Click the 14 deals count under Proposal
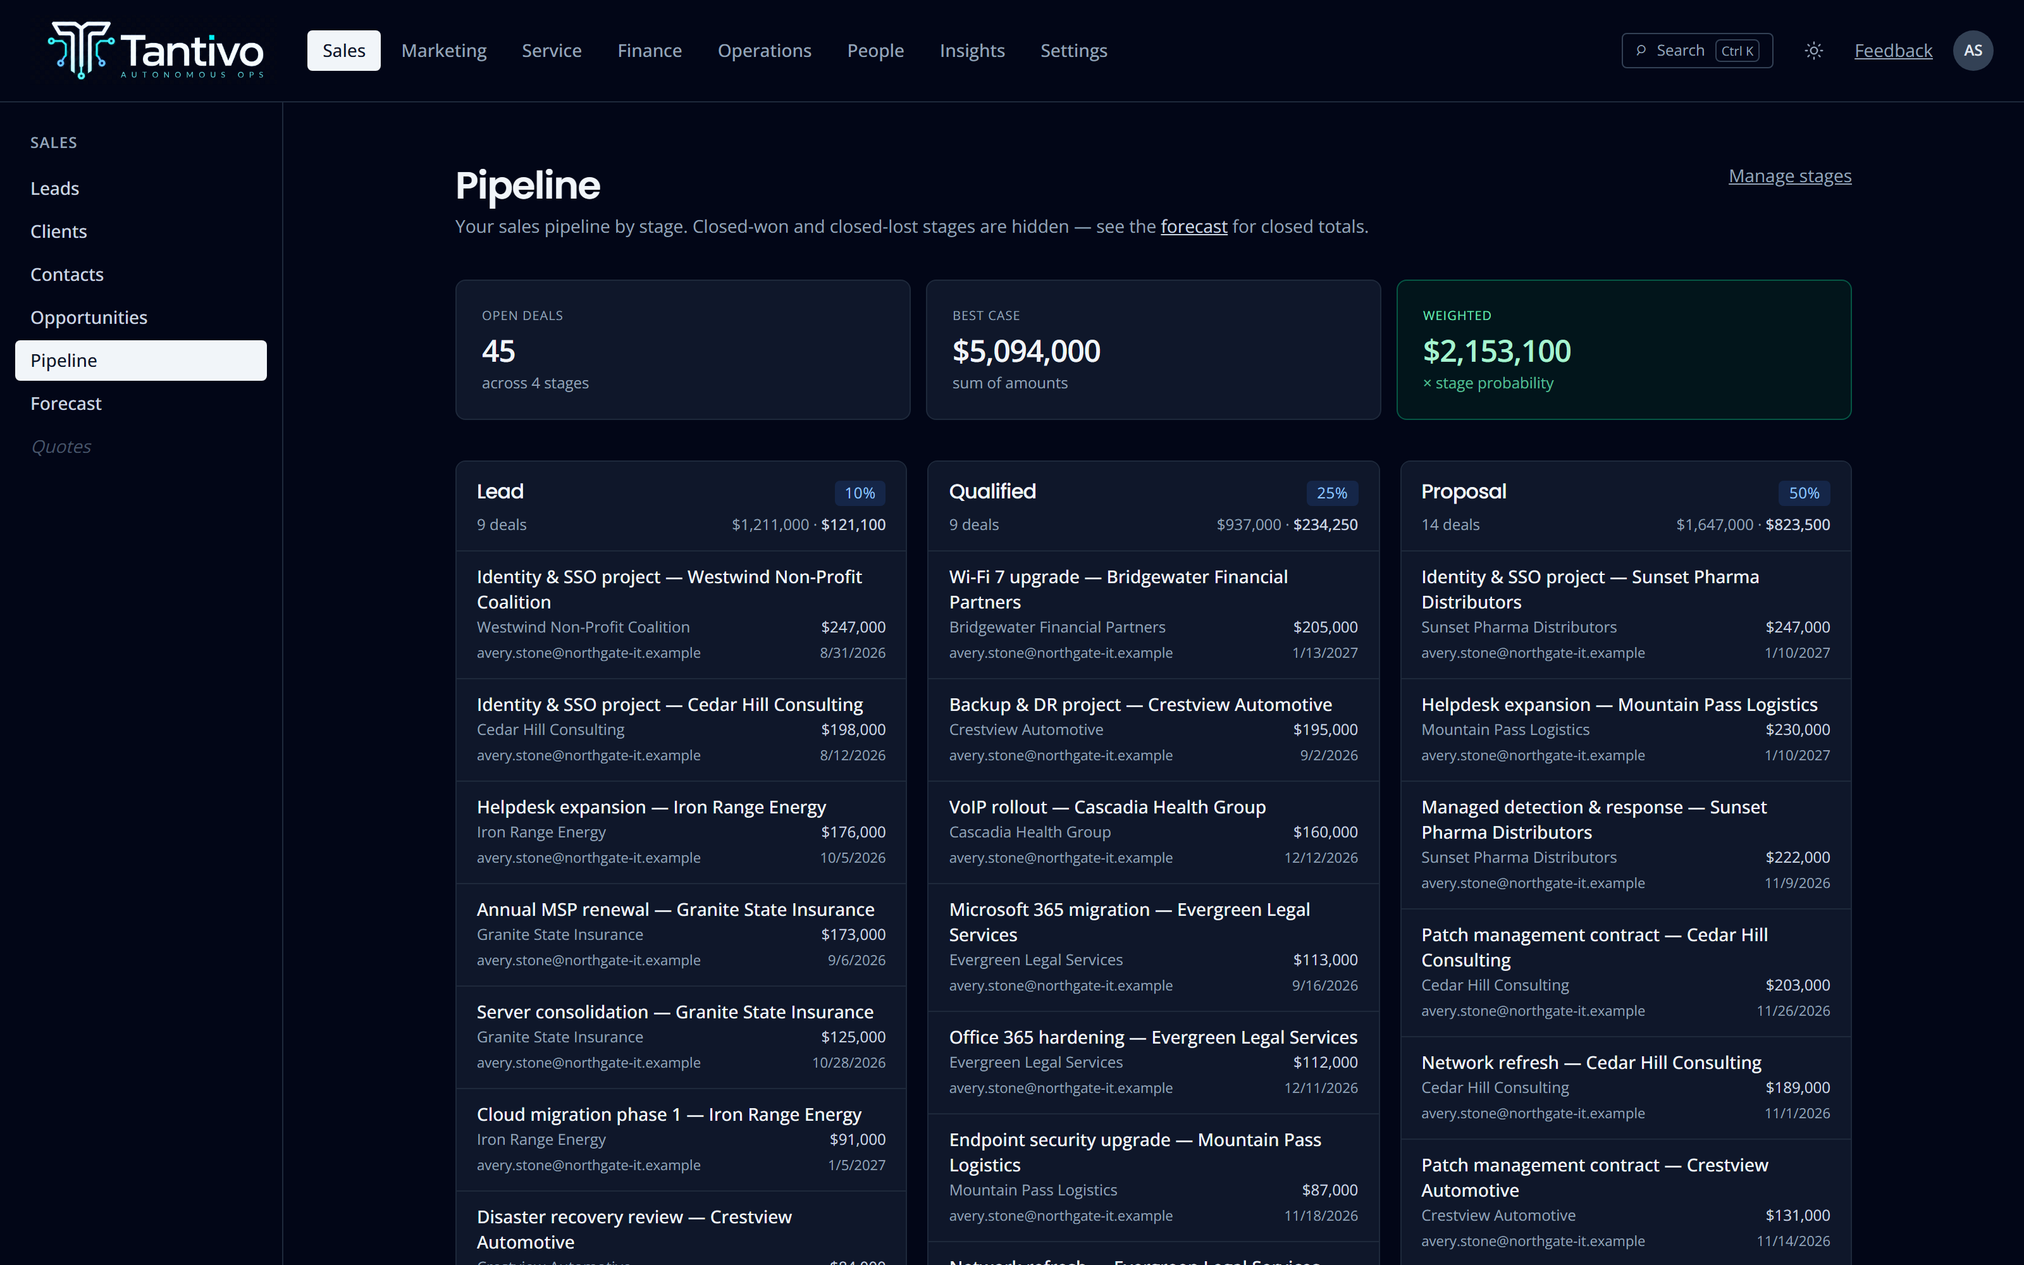The height and width of the screenshot is (1265, 2024). tap(1450, 524)
